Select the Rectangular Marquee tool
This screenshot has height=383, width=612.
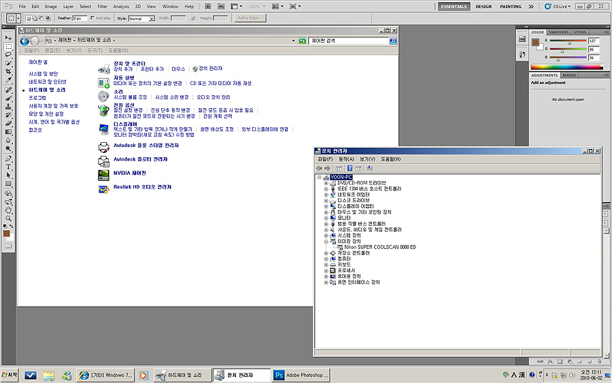tap(9, 46)
